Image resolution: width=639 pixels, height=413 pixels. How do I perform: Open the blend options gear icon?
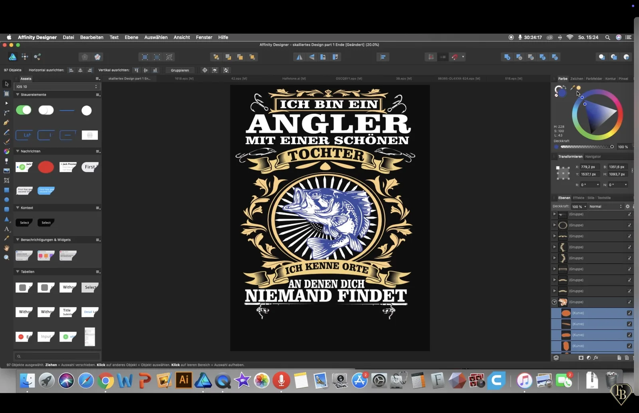(x=627, y=206)
